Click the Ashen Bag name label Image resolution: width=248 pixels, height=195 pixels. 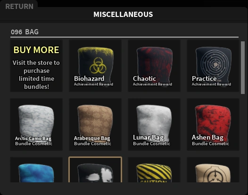click(207, 137)
